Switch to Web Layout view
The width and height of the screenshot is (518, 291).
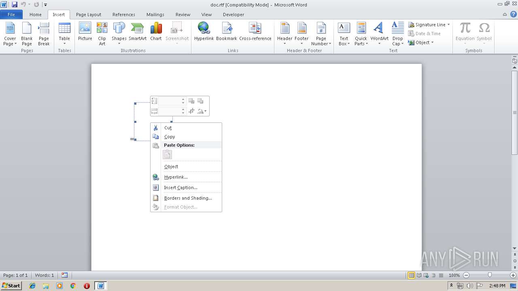pyautogui.click(x=426, y=275)
